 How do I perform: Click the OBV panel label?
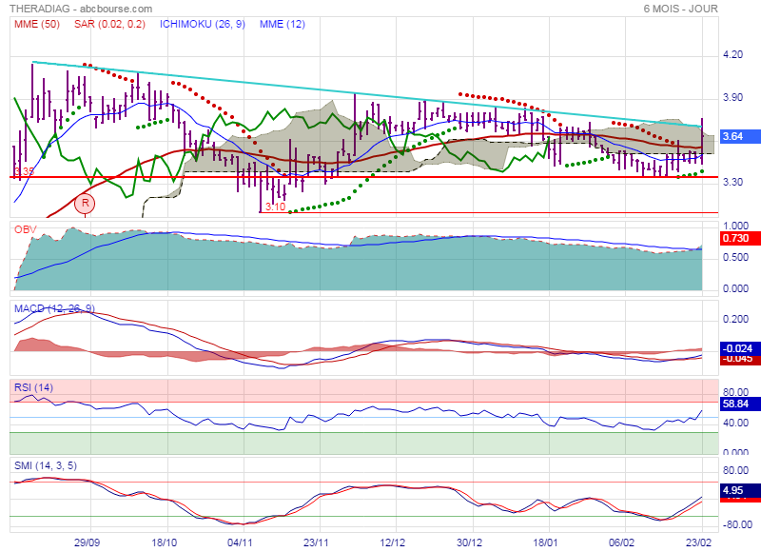pyautogui.click(x=26, y=229)
